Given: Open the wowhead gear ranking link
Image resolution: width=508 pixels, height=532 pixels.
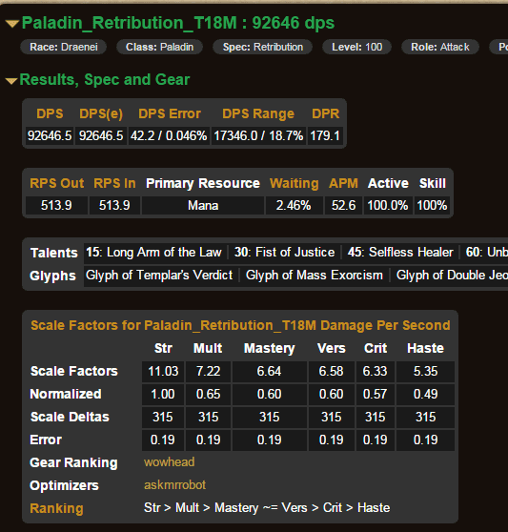Looking at the screenshot, I should click(170, 462).
